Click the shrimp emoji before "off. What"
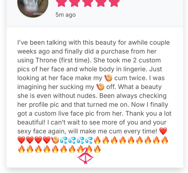Screen dimensions: 188x173 coord(100,87)
